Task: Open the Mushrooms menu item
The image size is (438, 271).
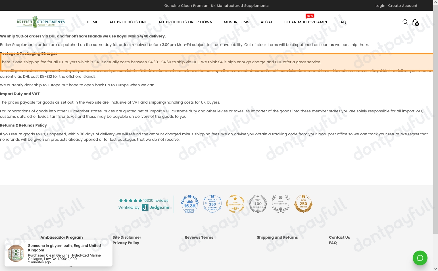Action: 236,22
